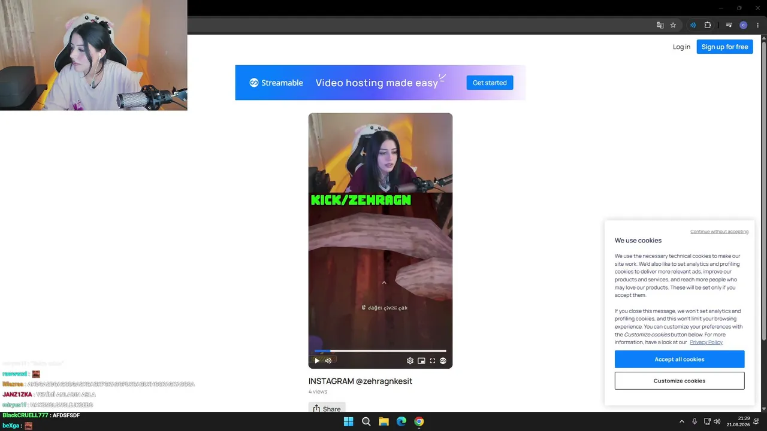Bookmark this page with the star icon
This screenshot has width=767, height=431.
pyautogui.click(x=673, y=25)
